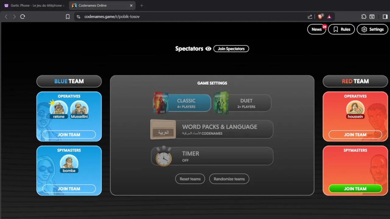
Task: Go forward in browser history
Action: (14, 17)
